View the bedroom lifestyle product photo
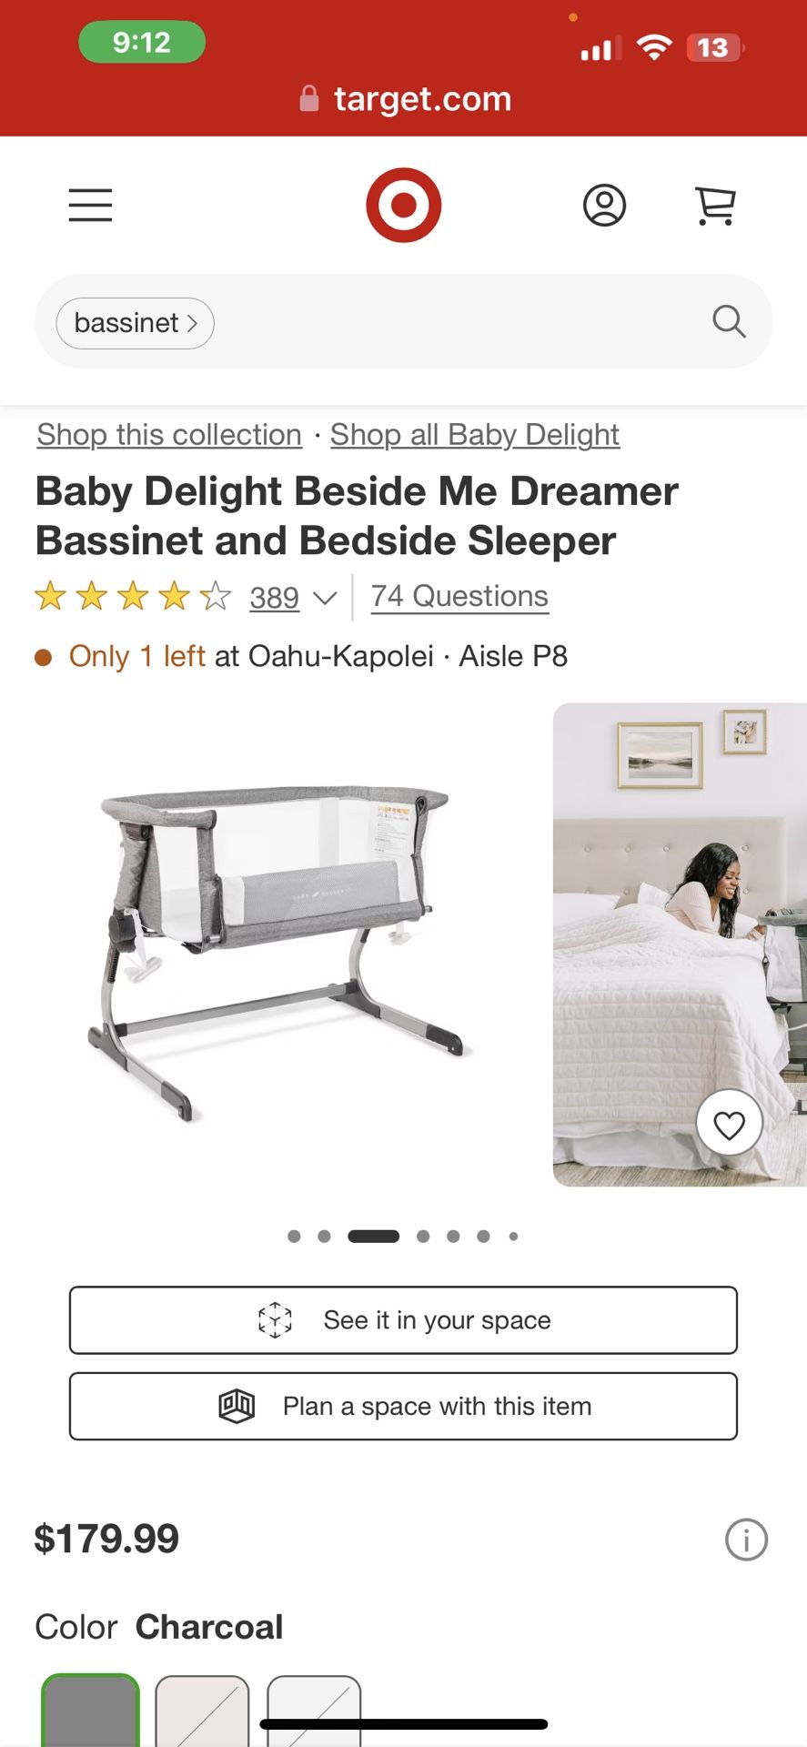Screen dimensions: 807x1747 680,944
